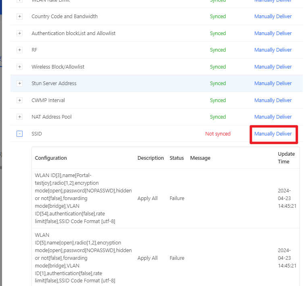This screenshot has height=286, width=306.
Task: Click the WLAN ID[5] name[open] configuration text
Action: [x=83, y=258]
